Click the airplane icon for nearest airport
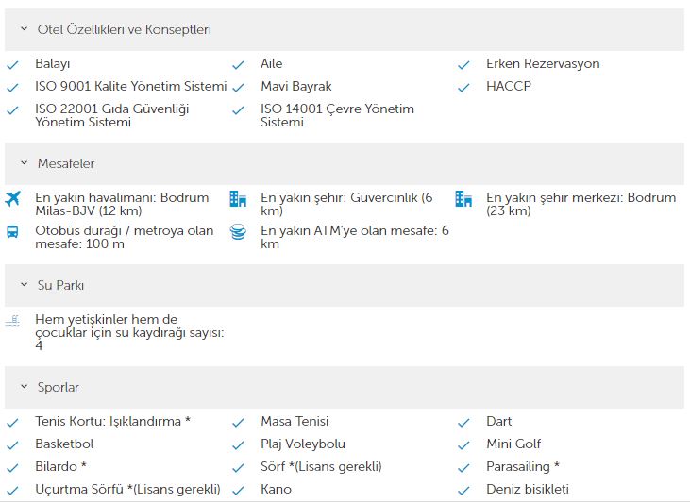Image resolution: width=690 pixels, height=503 pixels. pos(13,198)
